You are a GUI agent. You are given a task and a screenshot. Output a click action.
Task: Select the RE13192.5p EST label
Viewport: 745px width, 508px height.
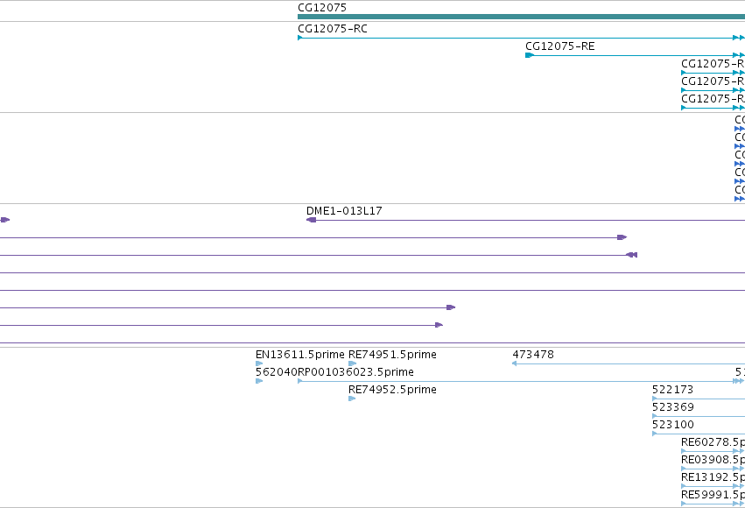tap(713, 477)
